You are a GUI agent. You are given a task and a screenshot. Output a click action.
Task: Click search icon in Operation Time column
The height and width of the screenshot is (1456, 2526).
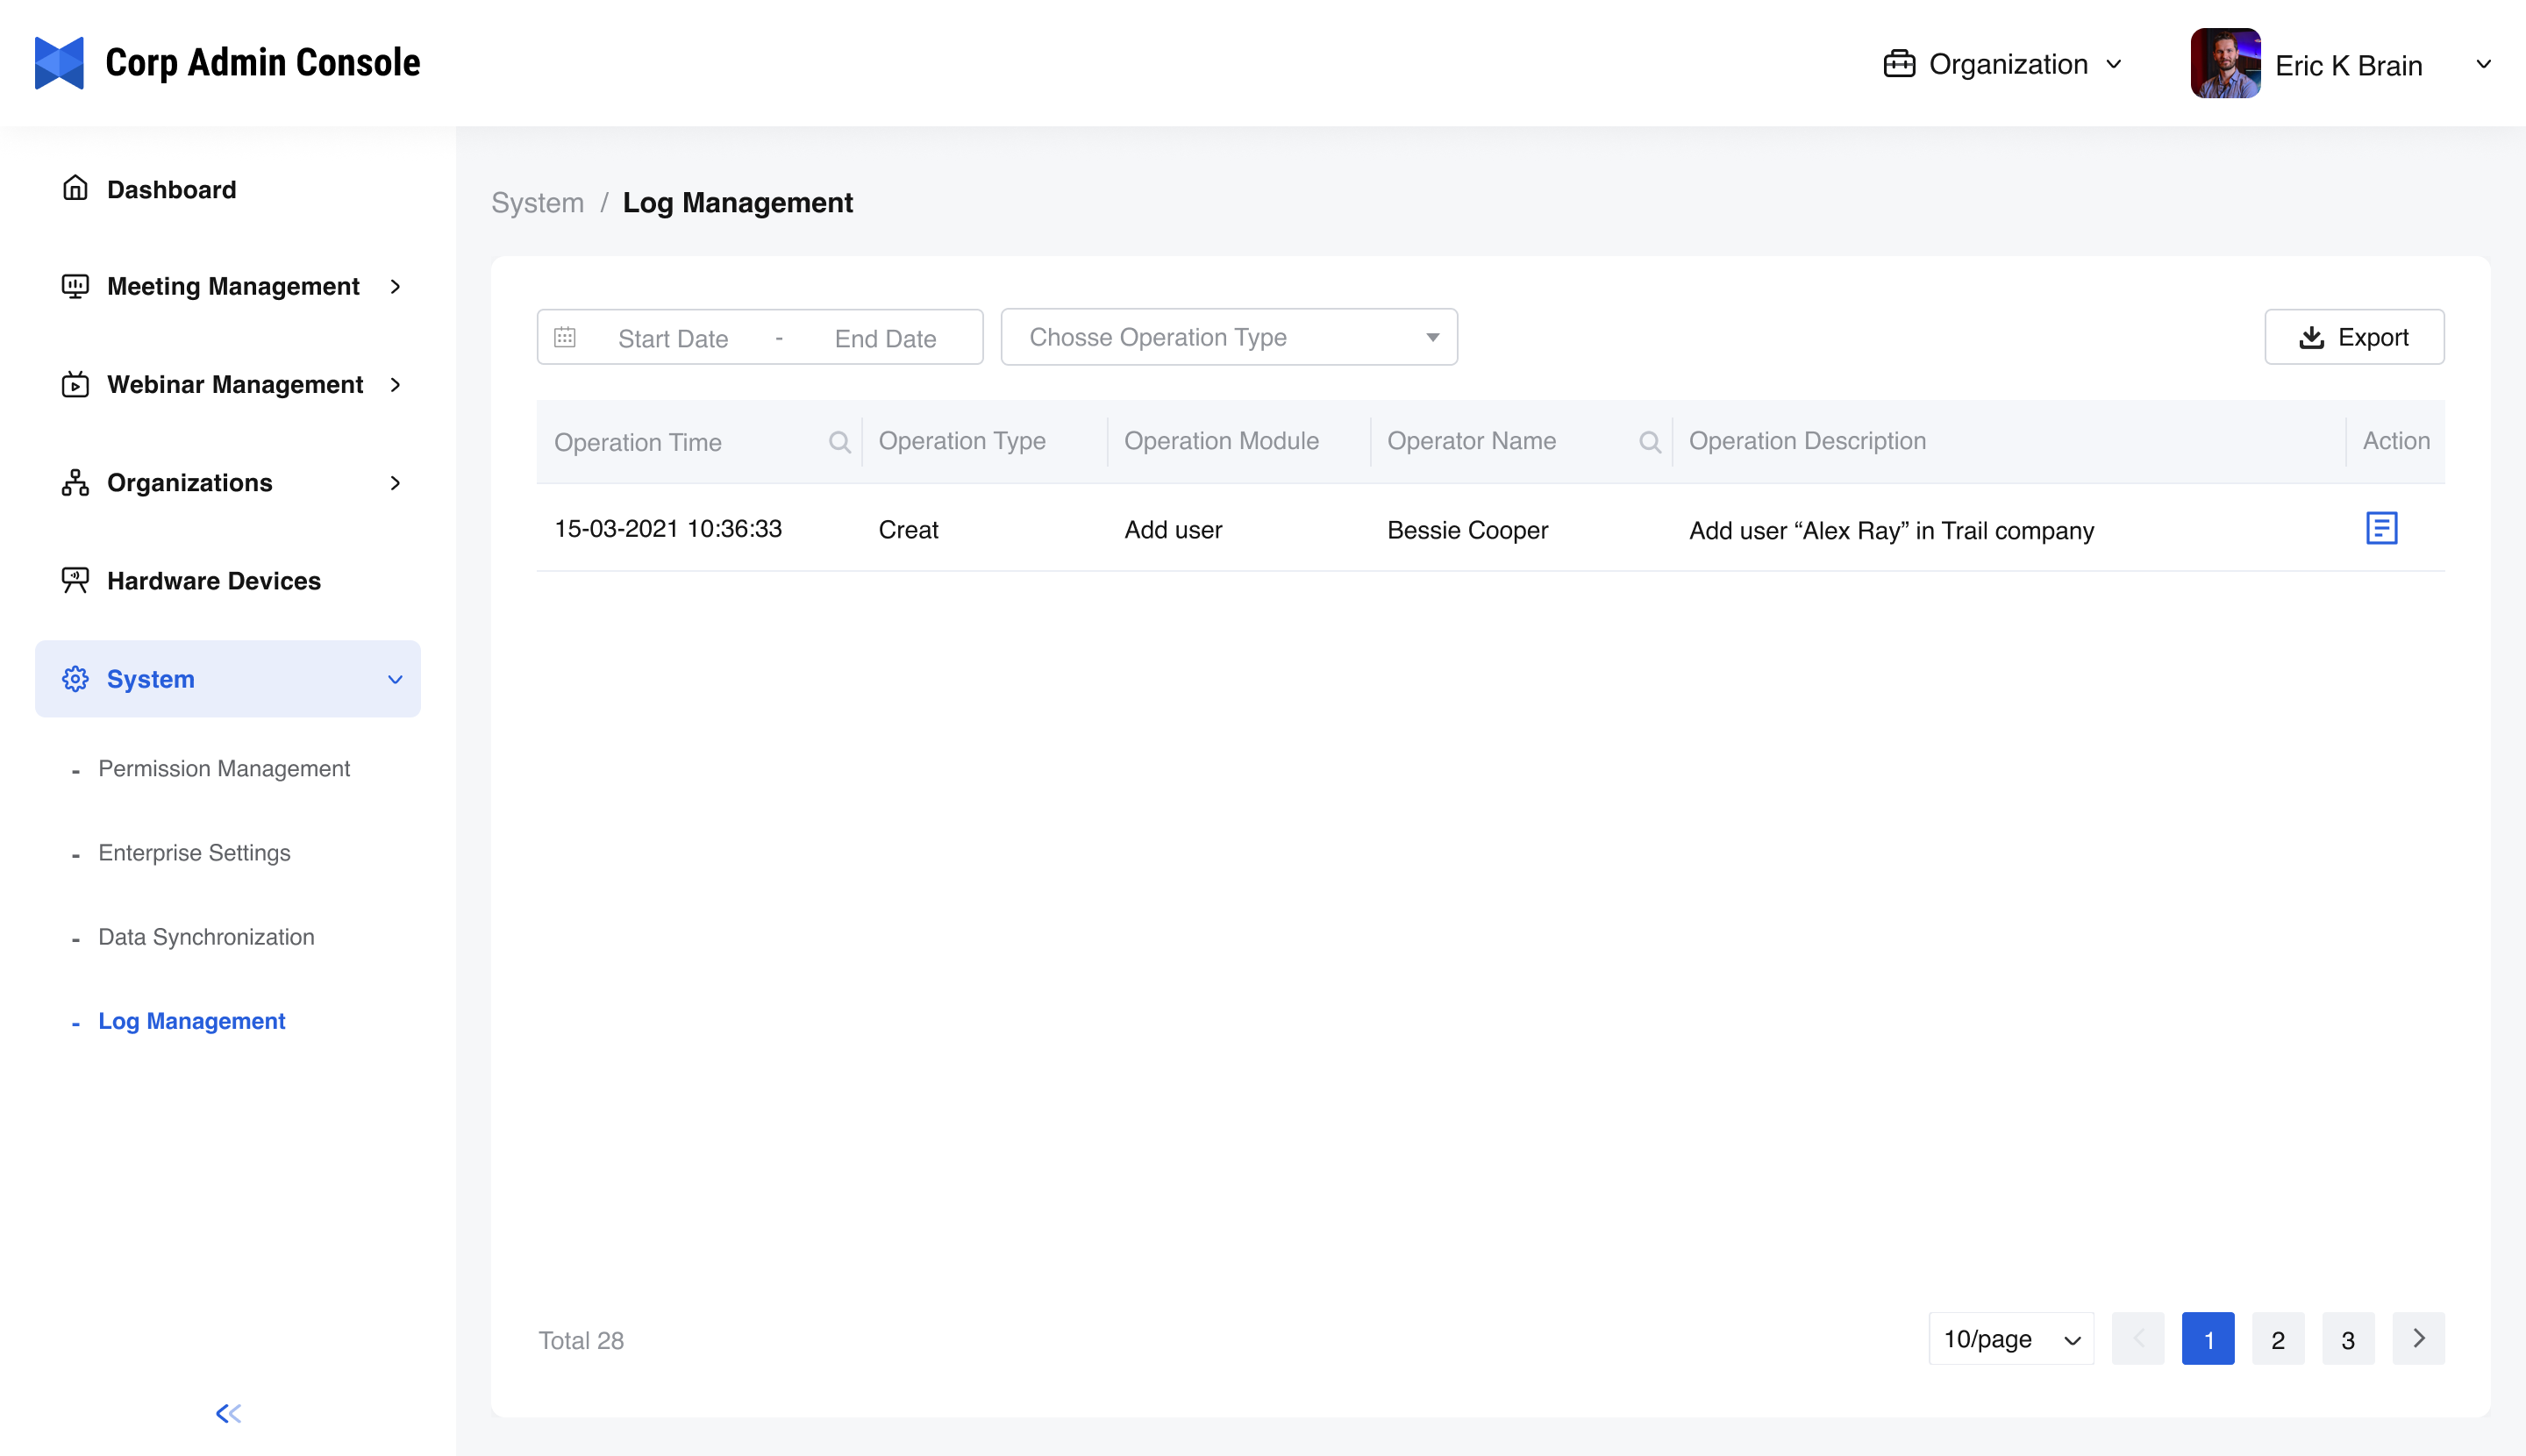[839, 442]
